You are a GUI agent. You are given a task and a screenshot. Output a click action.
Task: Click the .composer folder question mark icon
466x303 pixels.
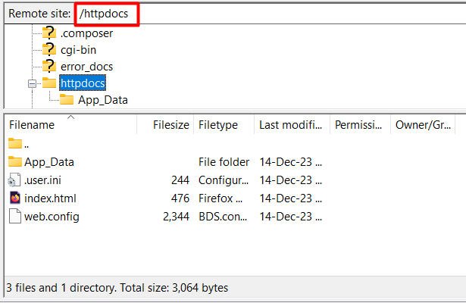click(49, 33)
